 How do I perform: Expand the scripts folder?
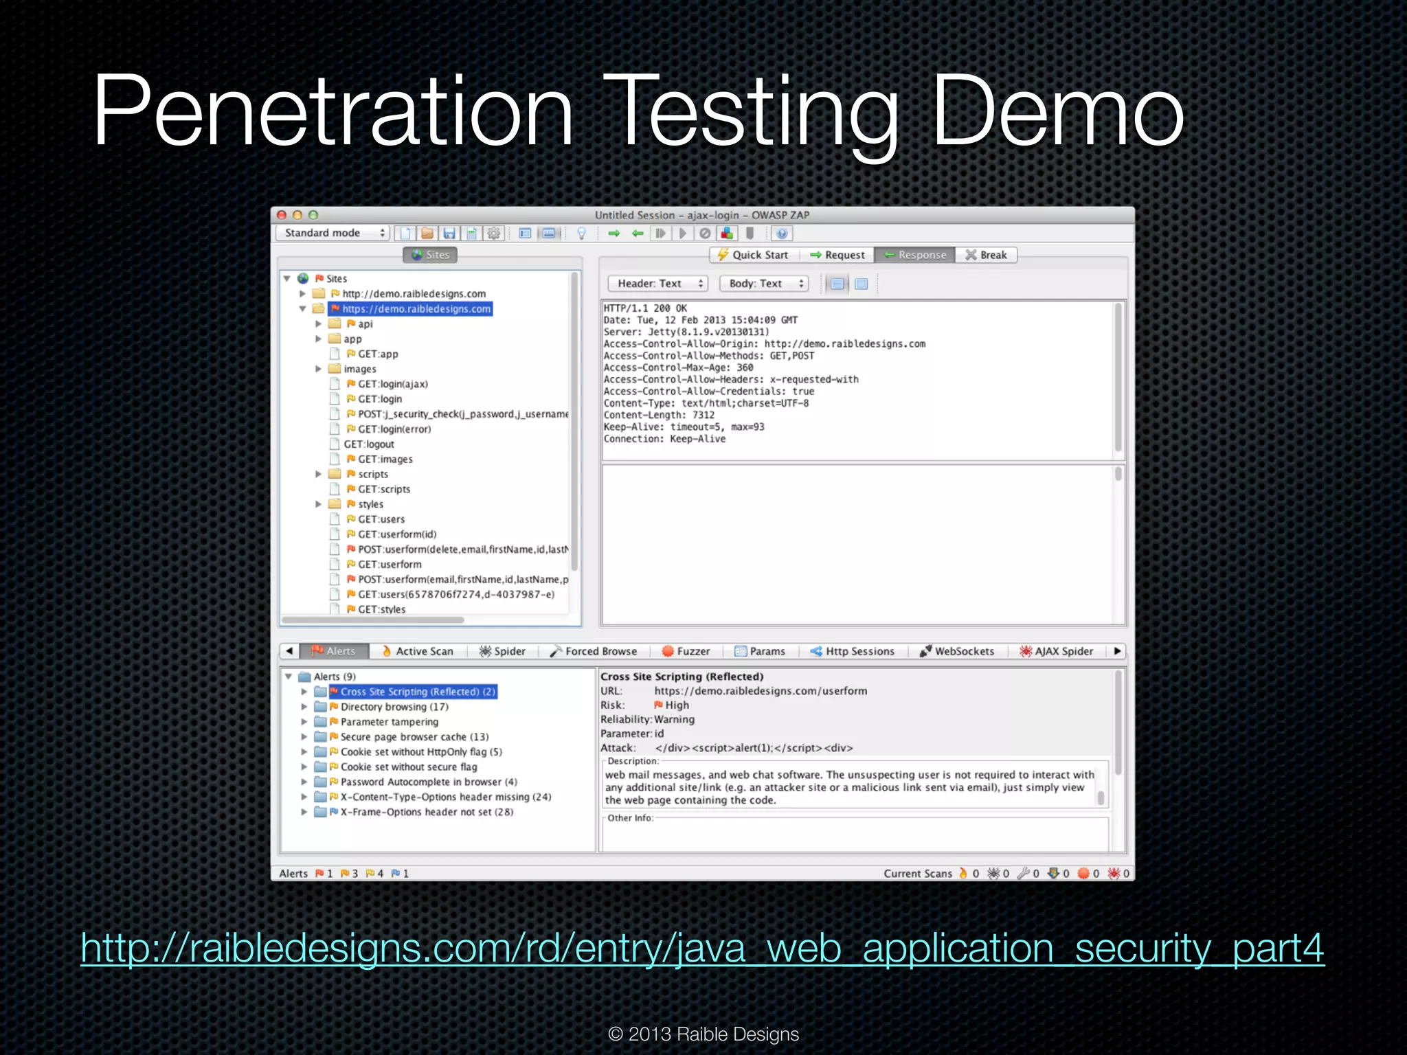pyautogui.click(x=318, y=474)
